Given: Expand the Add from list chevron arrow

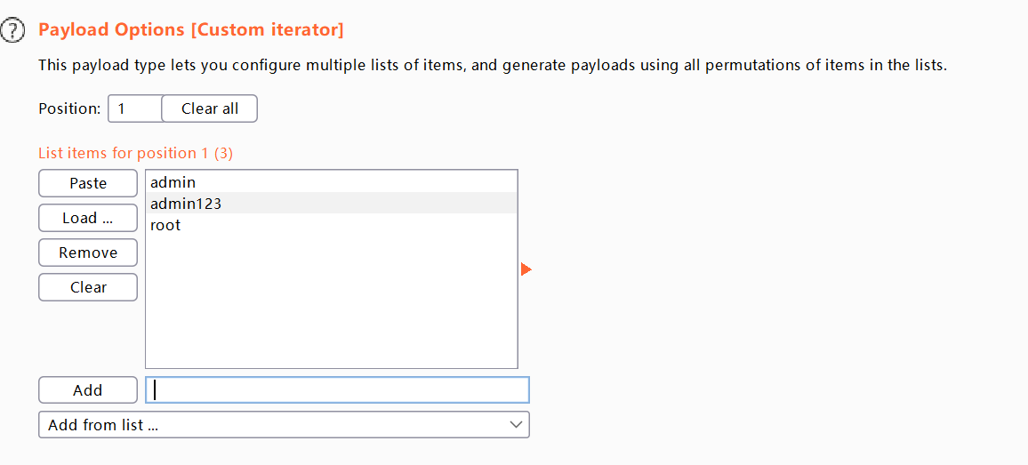Looking at the screenshot, I should pos(517,424).
